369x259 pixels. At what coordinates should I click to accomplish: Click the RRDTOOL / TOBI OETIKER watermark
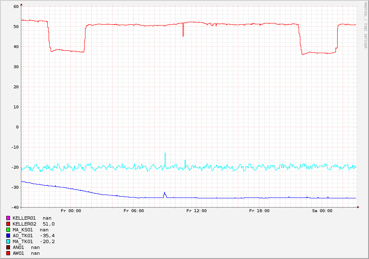click(x=365, y=25)
